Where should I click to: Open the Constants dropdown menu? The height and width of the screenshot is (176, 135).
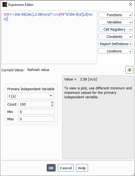(115, 36)
